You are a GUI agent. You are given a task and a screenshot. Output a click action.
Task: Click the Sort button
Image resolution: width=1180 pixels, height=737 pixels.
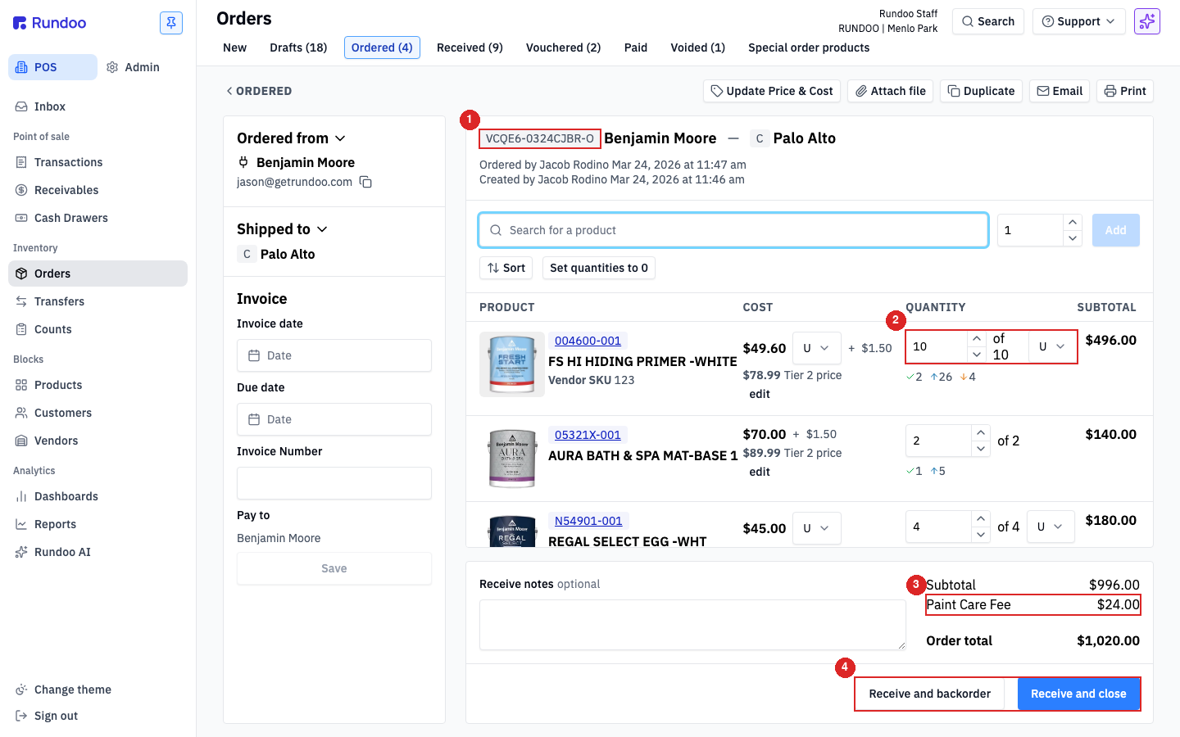506,268
